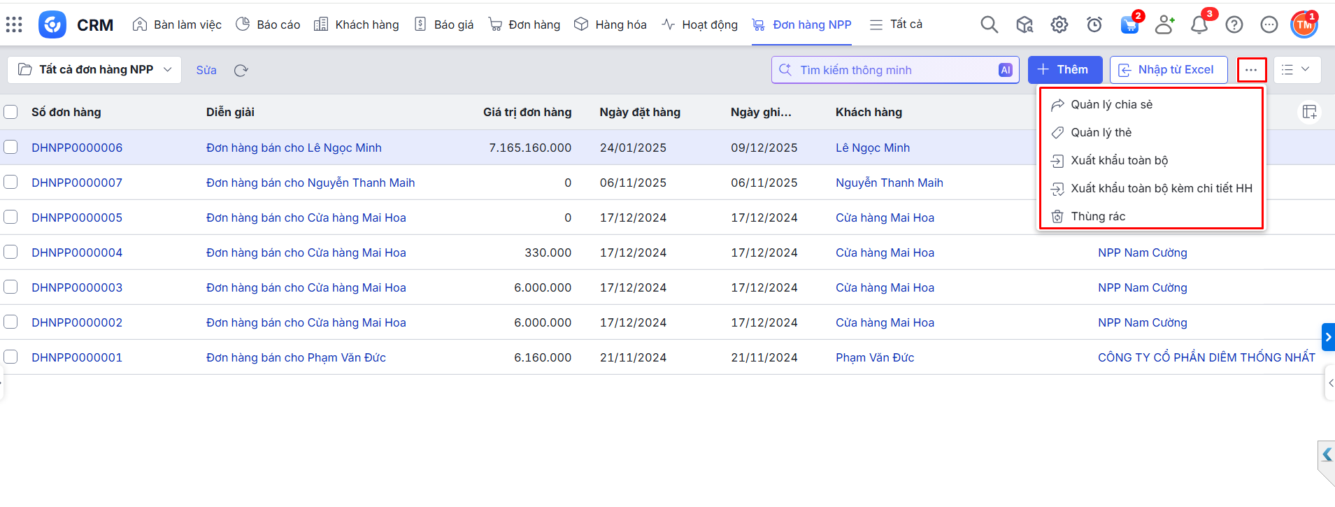This screenshot has width=1335, height=507.
Task: Open the column settings icon in table header
Action: point(1309,112)
